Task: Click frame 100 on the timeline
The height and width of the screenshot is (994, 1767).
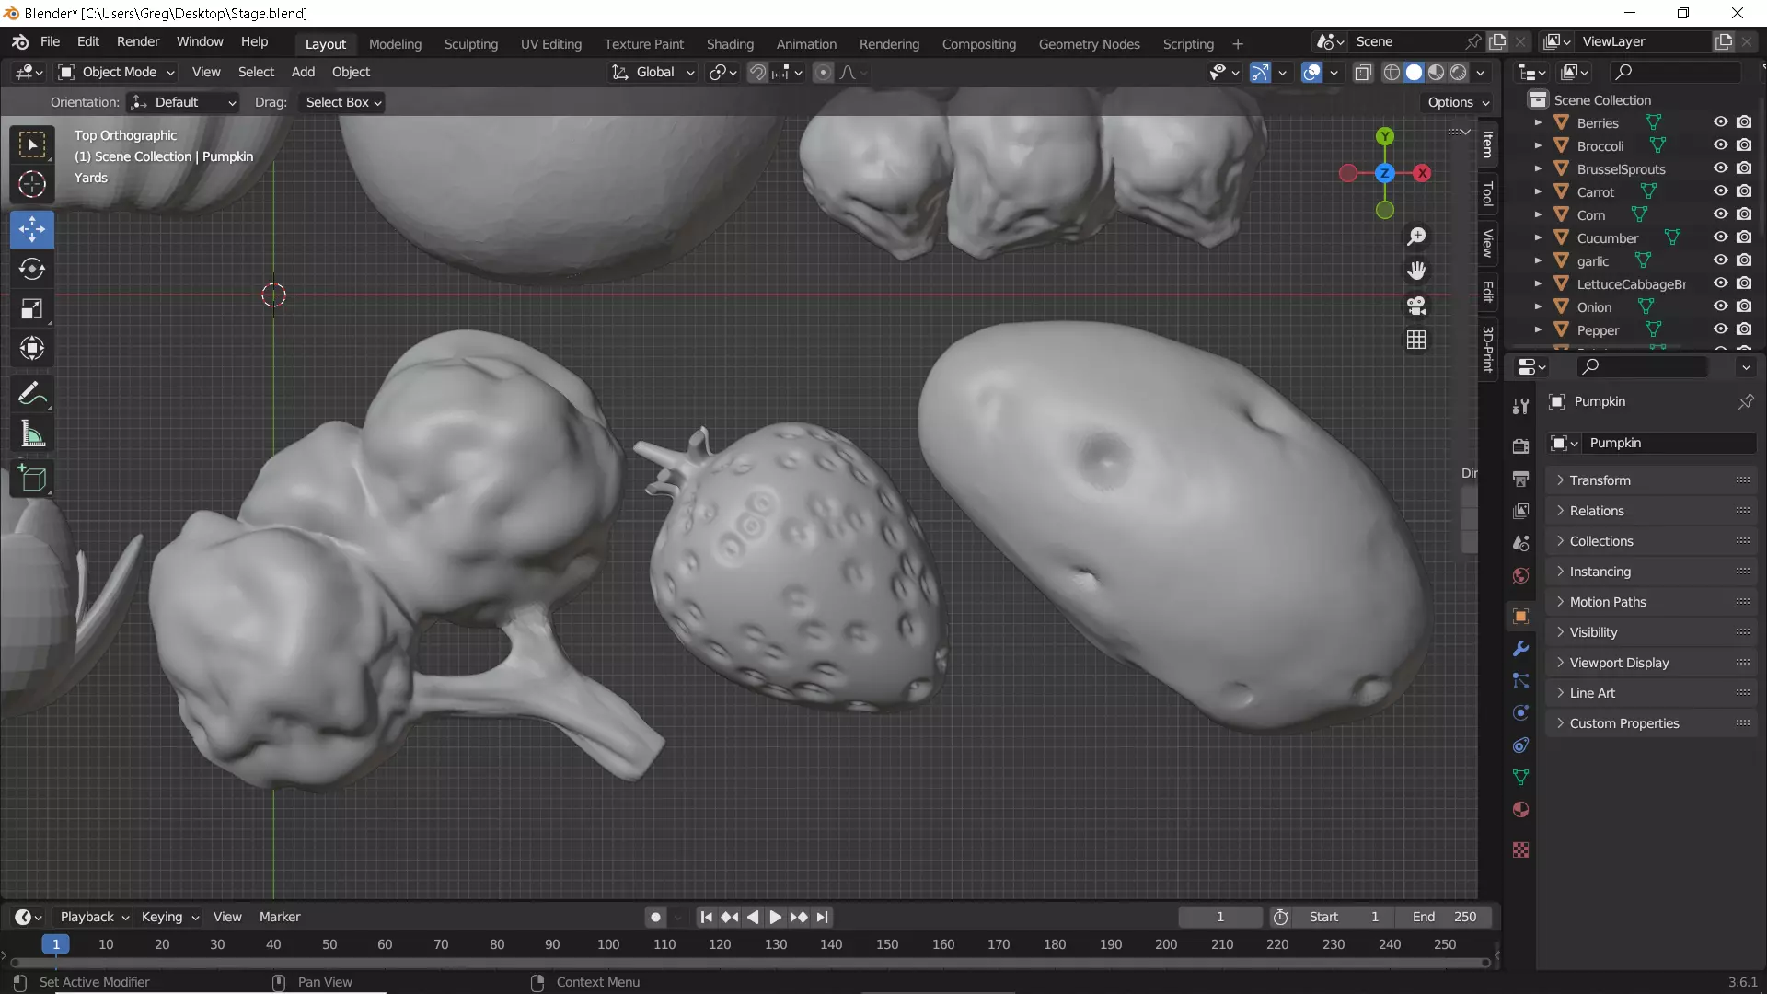Action: pos(608,944)
